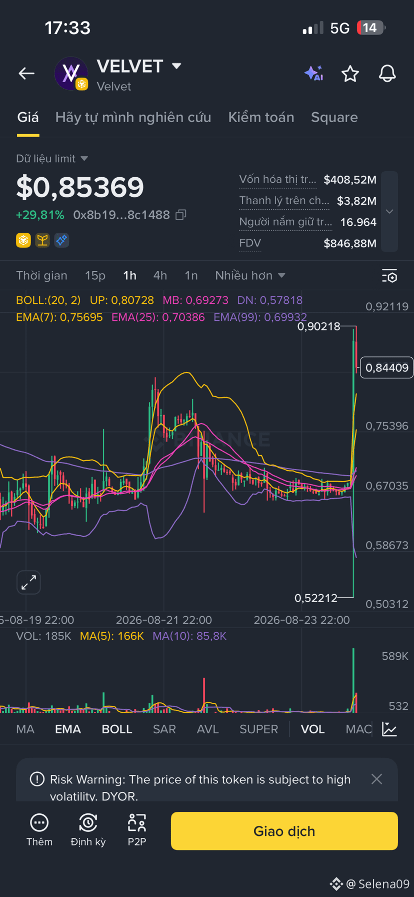The image size is (414, 897).
Task: Open P2P trading
Action: pyautogui.click(x=137, y=830)
